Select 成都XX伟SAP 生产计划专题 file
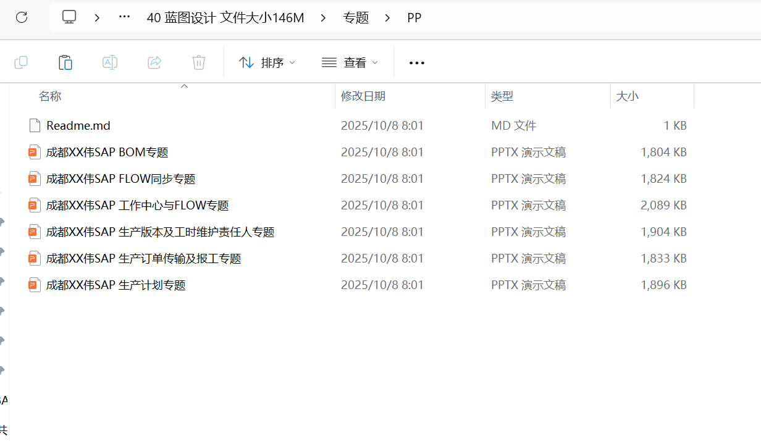Viewport: 761px width, 441px height. (116, 285)
